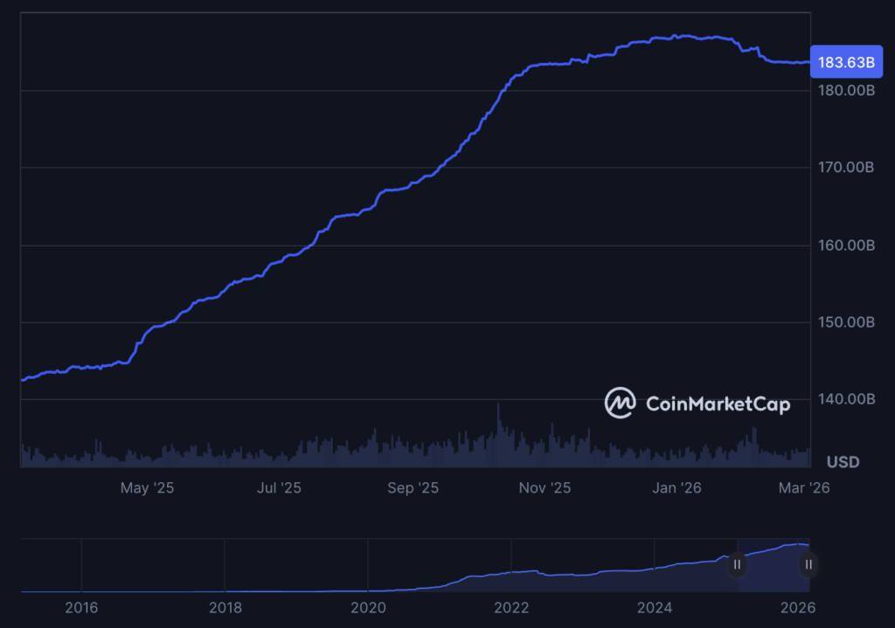
Task: Jump to 2022 on the overview timeline
Action: click(511, 607)
